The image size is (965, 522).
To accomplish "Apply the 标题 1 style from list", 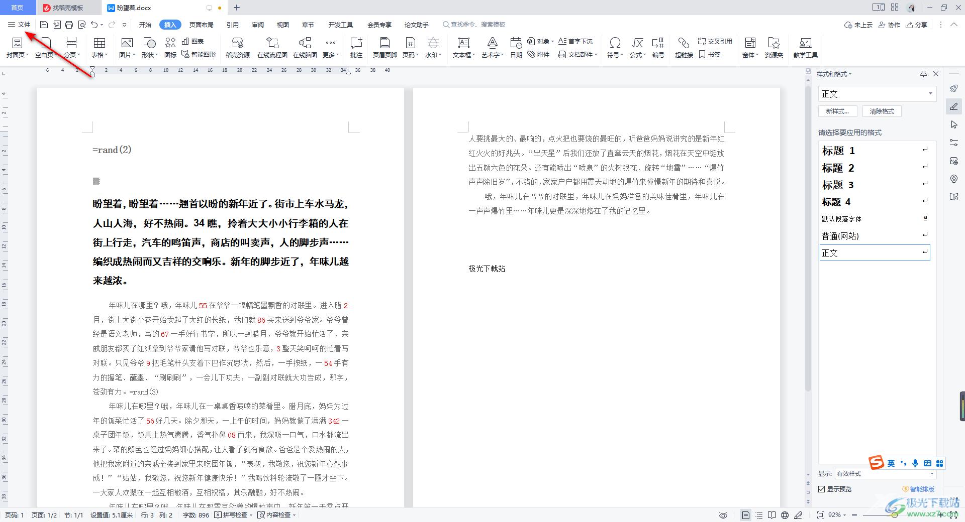I will [x=875, y=151].
